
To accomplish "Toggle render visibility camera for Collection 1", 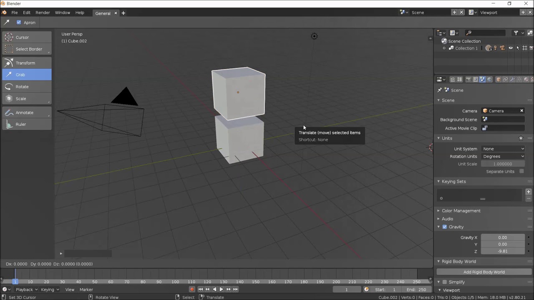I will (531, 48).
